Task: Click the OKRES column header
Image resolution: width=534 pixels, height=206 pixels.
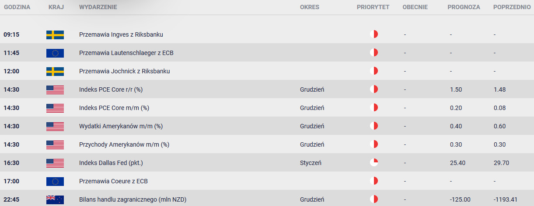Action: click(x=310, y=7)
